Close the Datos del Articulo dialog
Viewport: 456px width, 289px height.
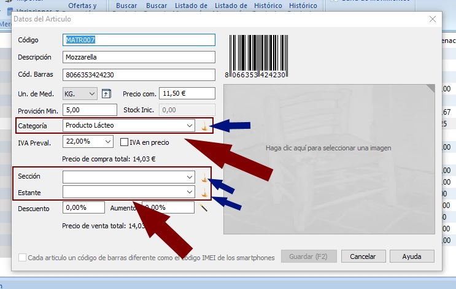click(433, 19)
